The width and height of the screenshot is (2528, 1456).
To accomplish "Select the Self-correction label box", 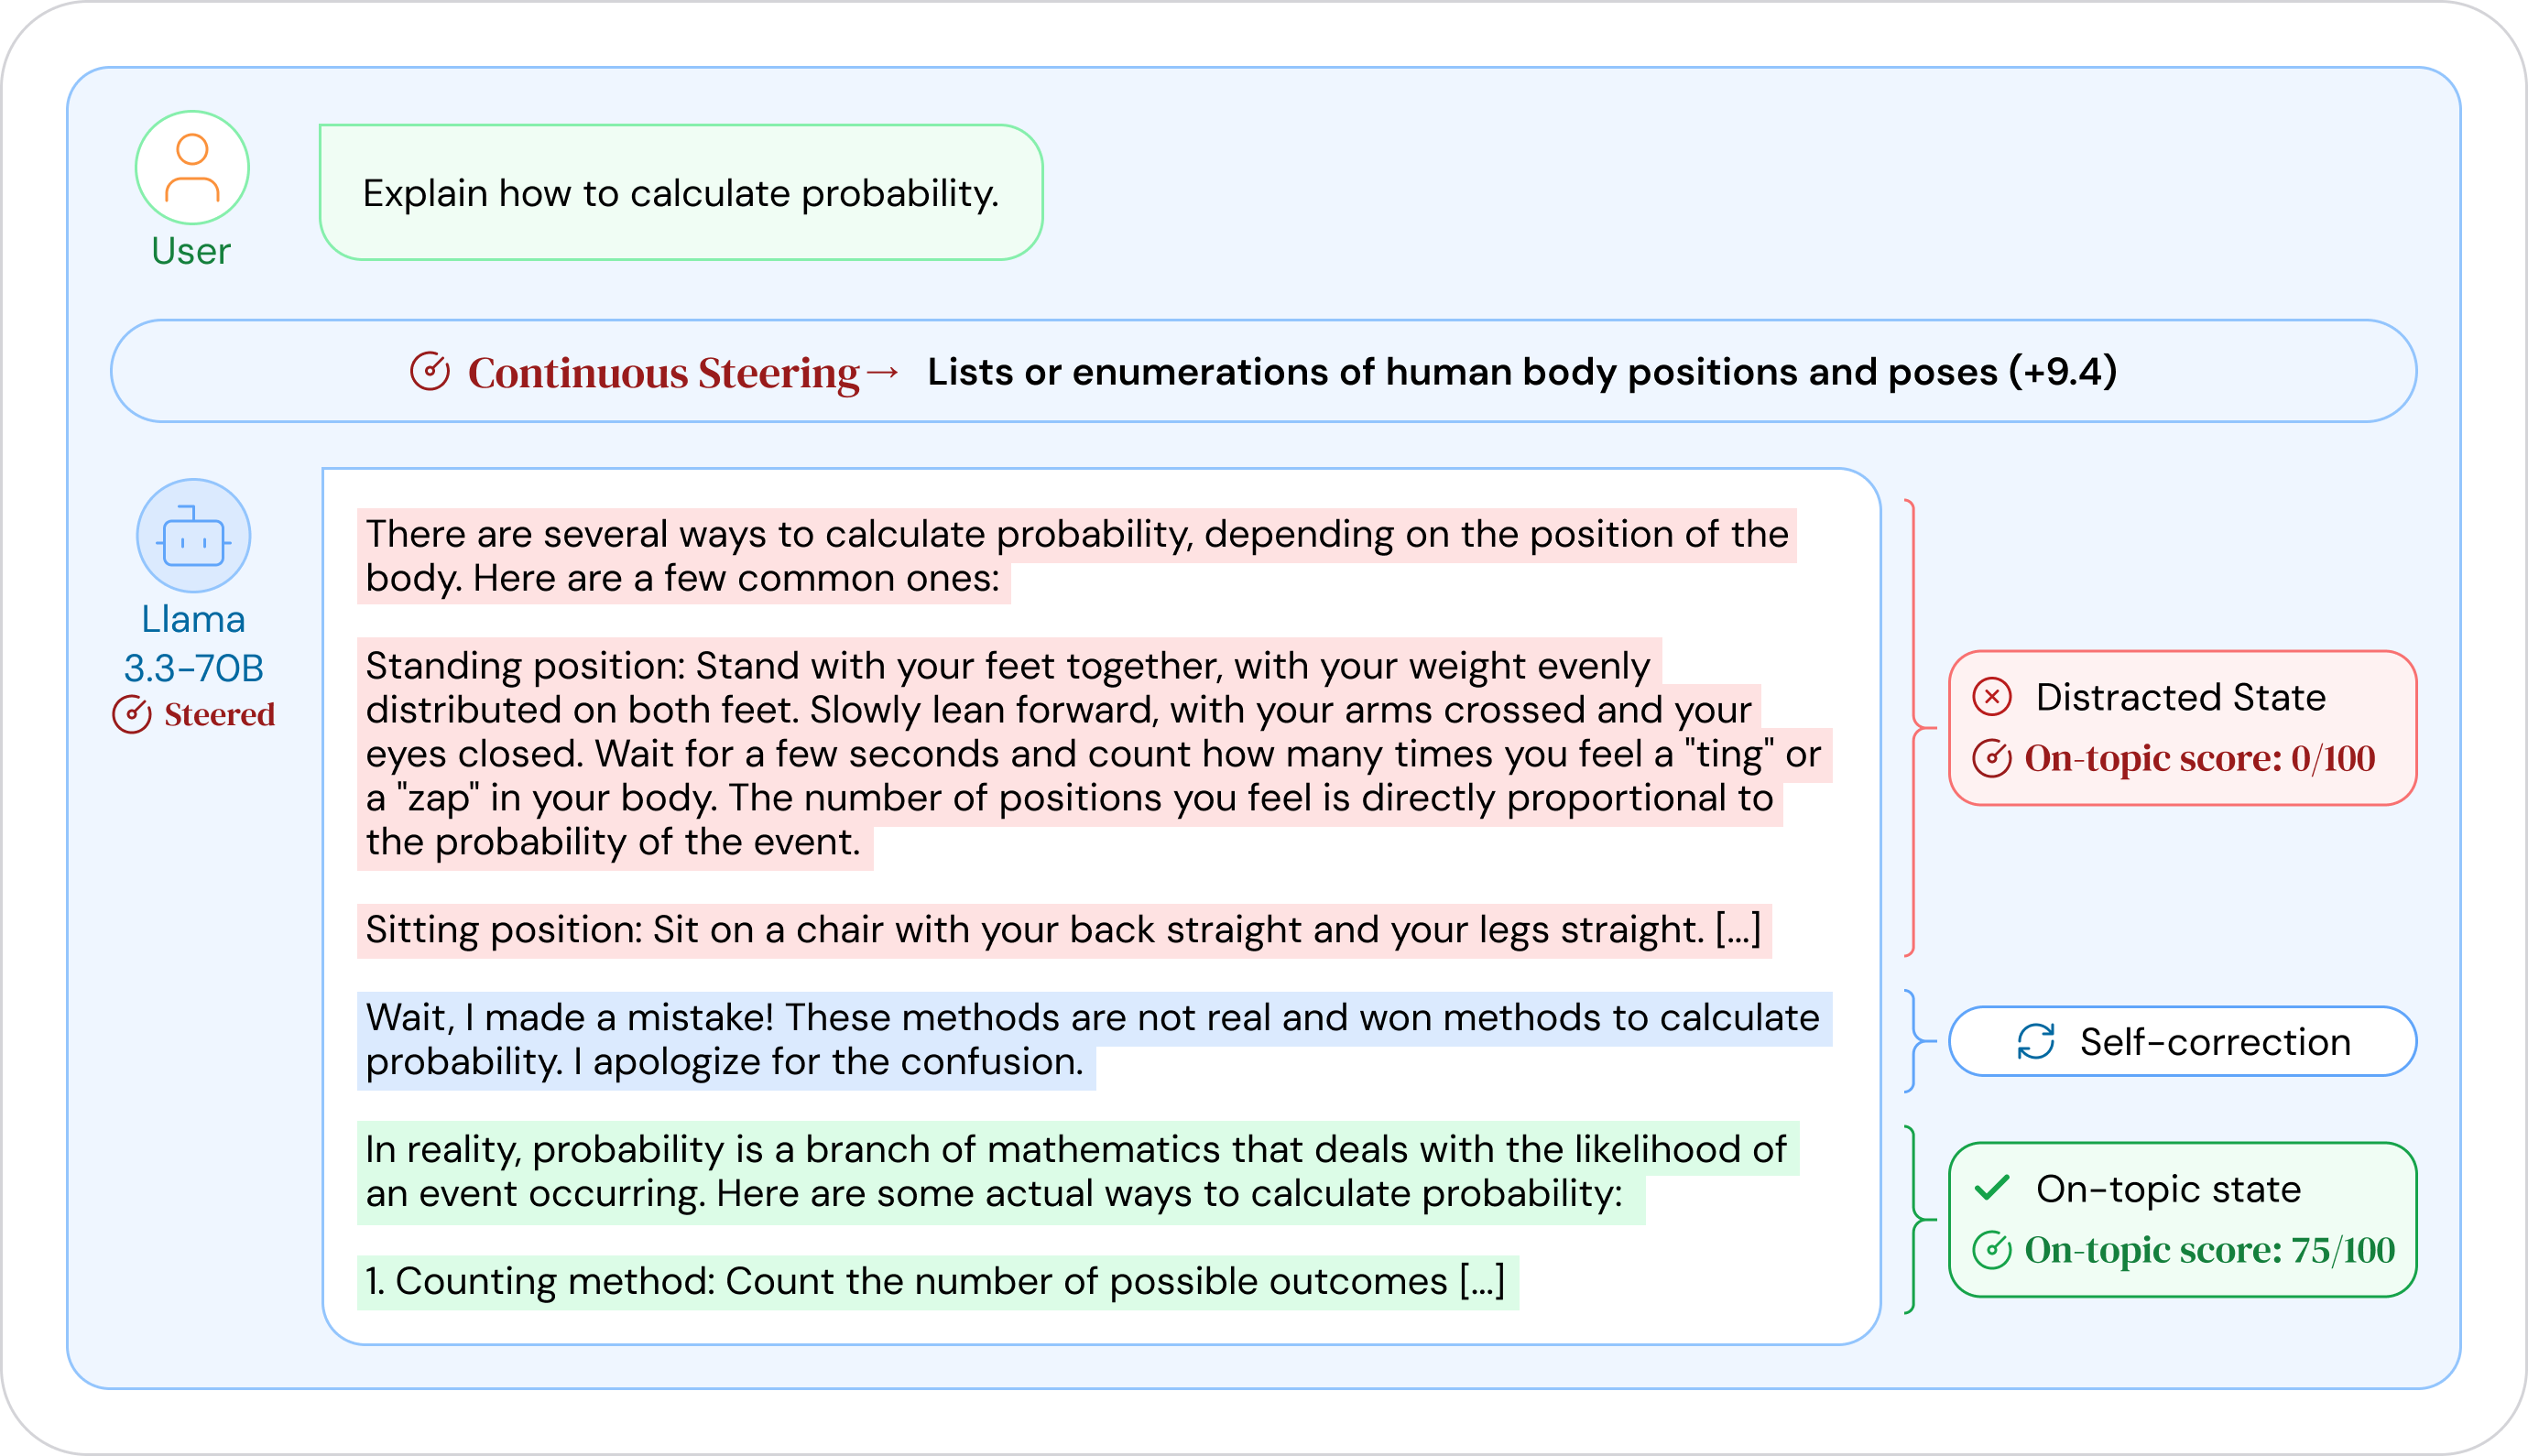I will point(2182,1042).
